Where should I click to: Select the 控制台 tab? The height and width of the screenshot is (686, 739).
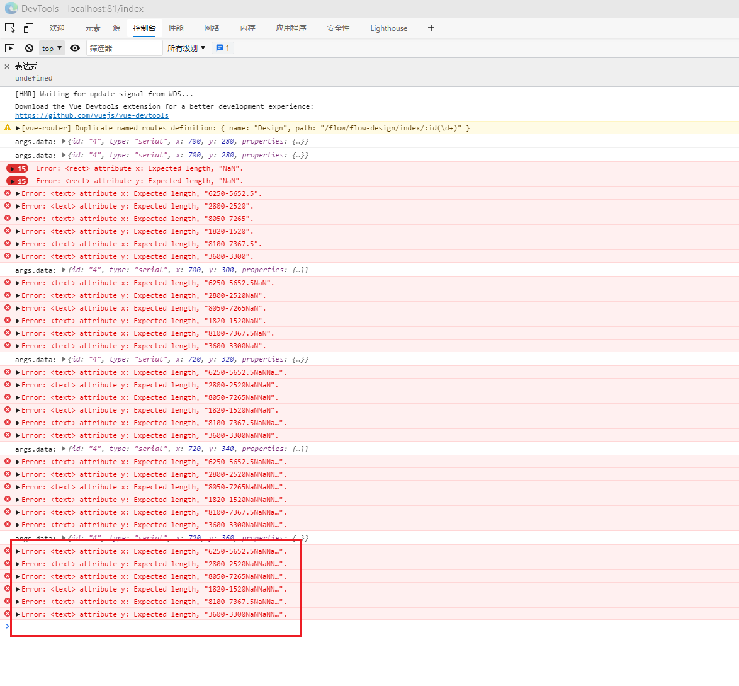coord(144,28)
